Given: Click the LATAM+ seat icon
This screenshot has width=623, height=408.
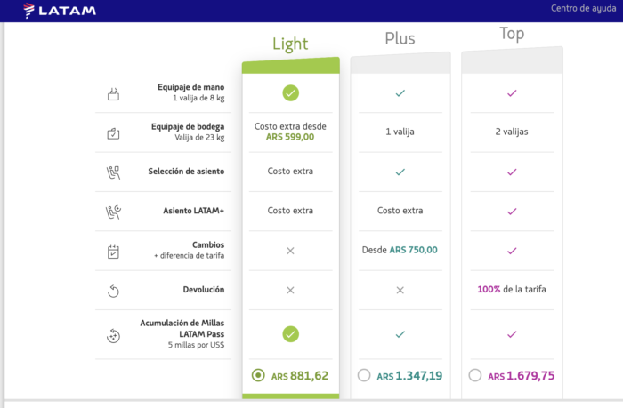Looking at the screenshot, I should pos(114,212).
